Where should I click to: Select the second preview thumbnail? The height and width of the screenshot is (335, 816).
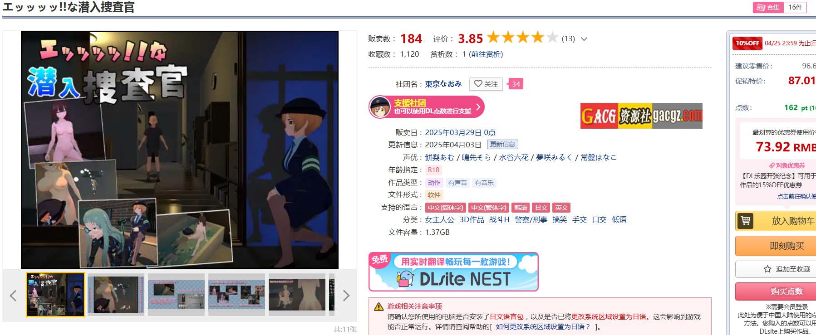tap(116, 294)
